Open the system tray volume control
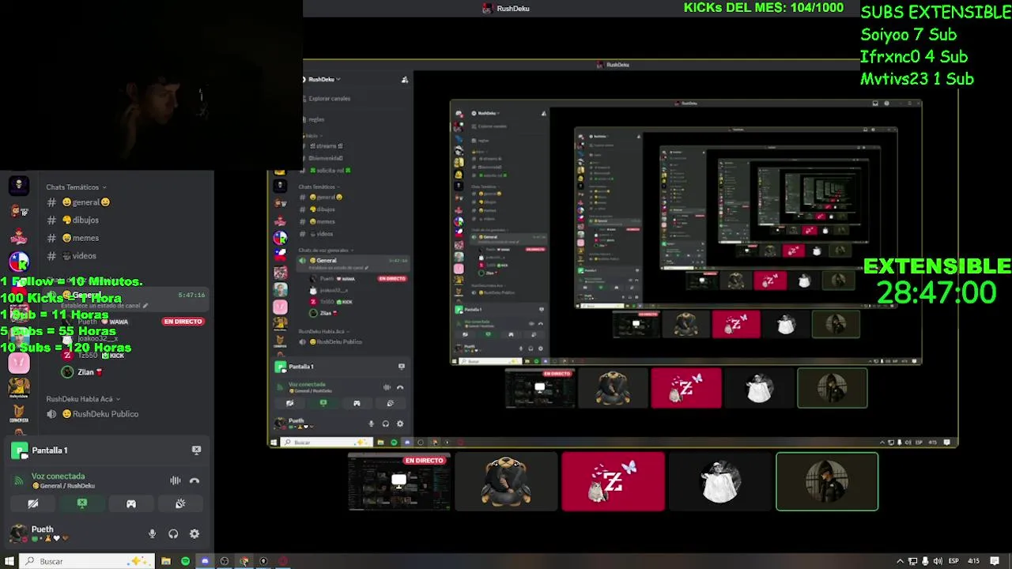Viewport: 1012px width, 569px height. (938, 561)
